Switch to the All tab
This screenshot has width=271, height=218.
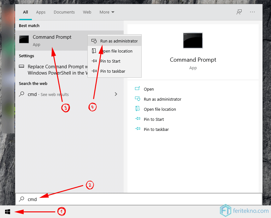pos(26,12)
